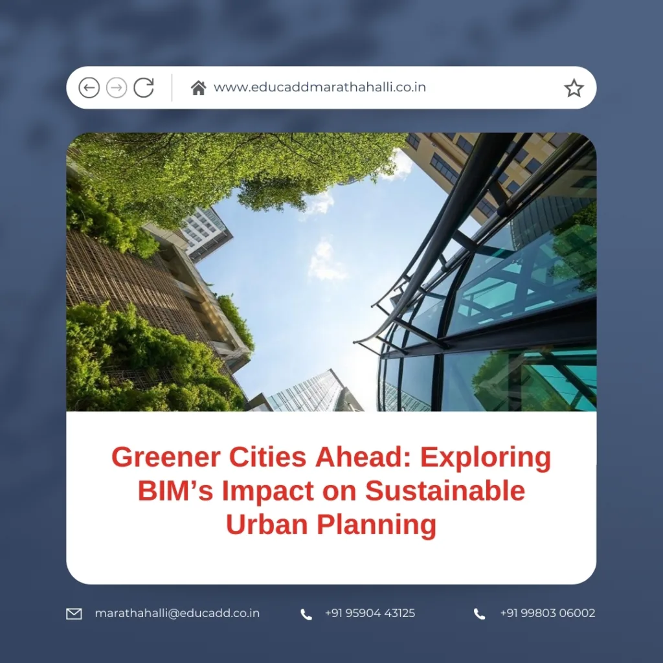
Task: Click the 'Greener Cities Ahead' headline
Action: tap(331, 457)
